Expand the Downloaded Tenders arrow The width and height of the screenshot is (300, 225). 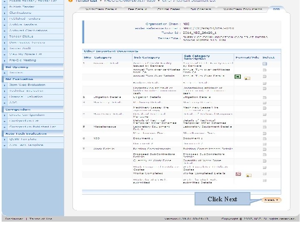click(5, 43)
